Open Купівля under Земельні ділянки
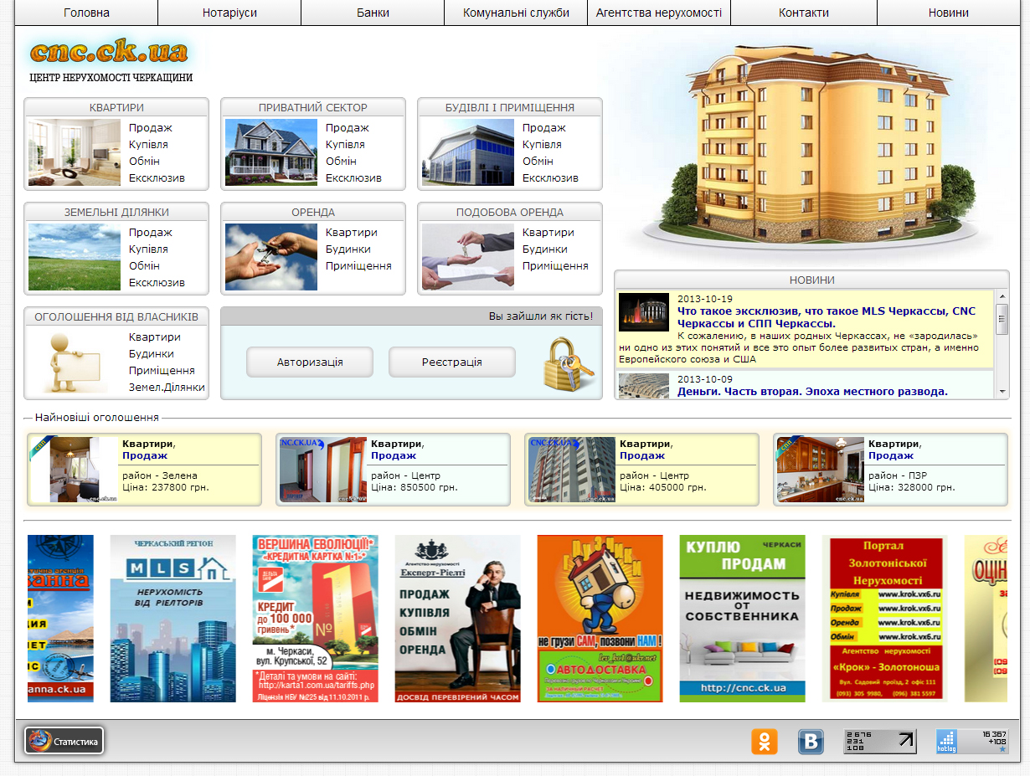The height and width of the screenshot is (776, 1030). point(148,249)
